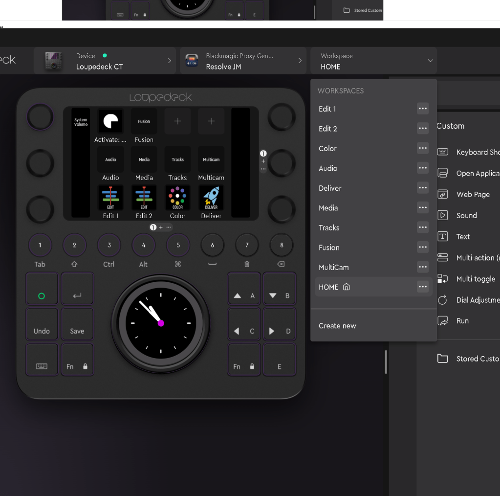Click round button 7 with trash icon
This screenshot has height=496, width=500.
pyautogui.click(x=247, y=245)
